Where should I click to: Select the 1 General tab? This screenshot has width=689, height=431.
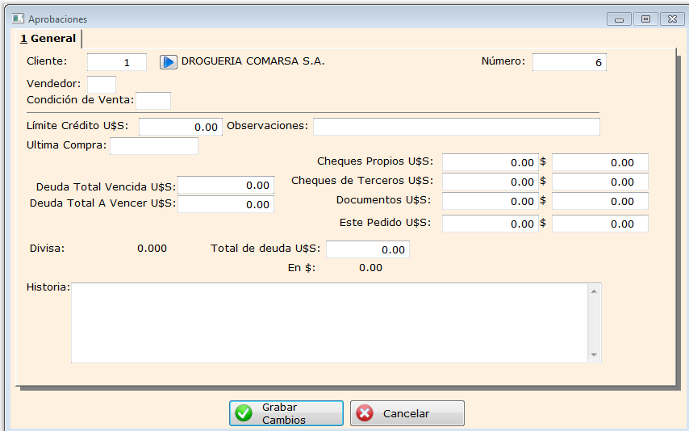tap(48, 38)
